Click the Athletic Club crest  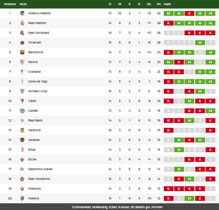pos(22,91)
